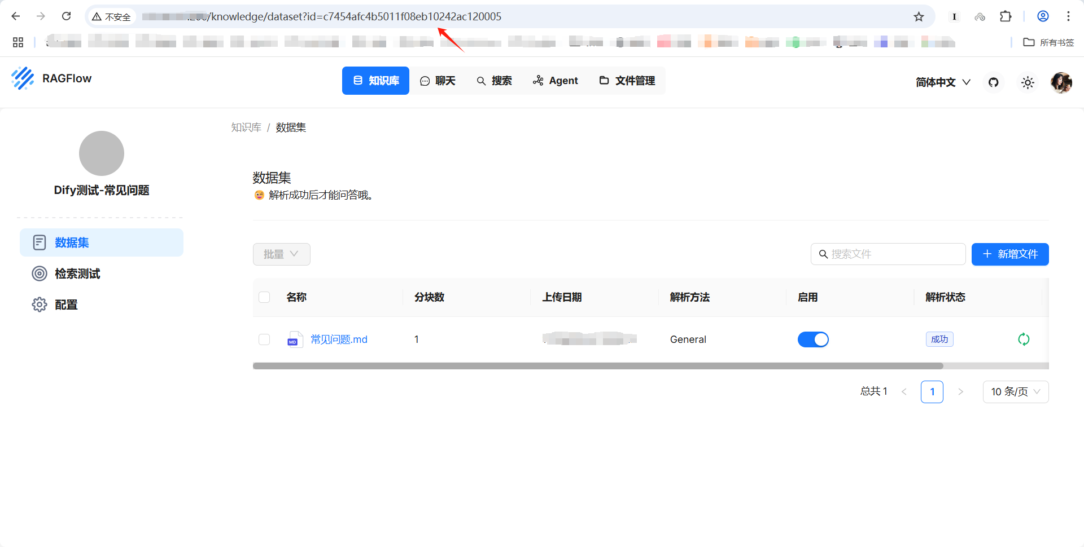Click the 解析状态 column header

[x=945, y=297]
